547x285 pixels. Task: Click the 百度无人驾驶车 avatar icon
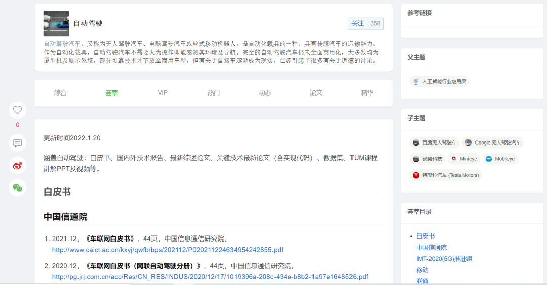pyautogui.click(x=416, y=142)
